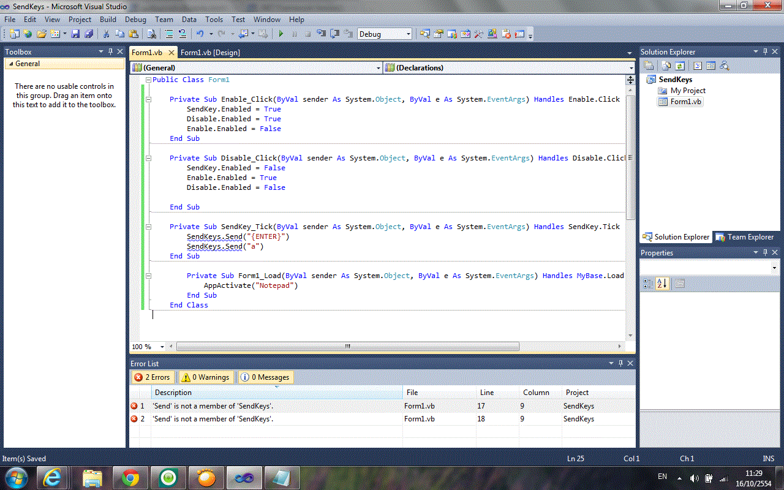Toggle the Toolbox auto-hide pin
This screenshot has width=784, height=490.
pos(110,52)
